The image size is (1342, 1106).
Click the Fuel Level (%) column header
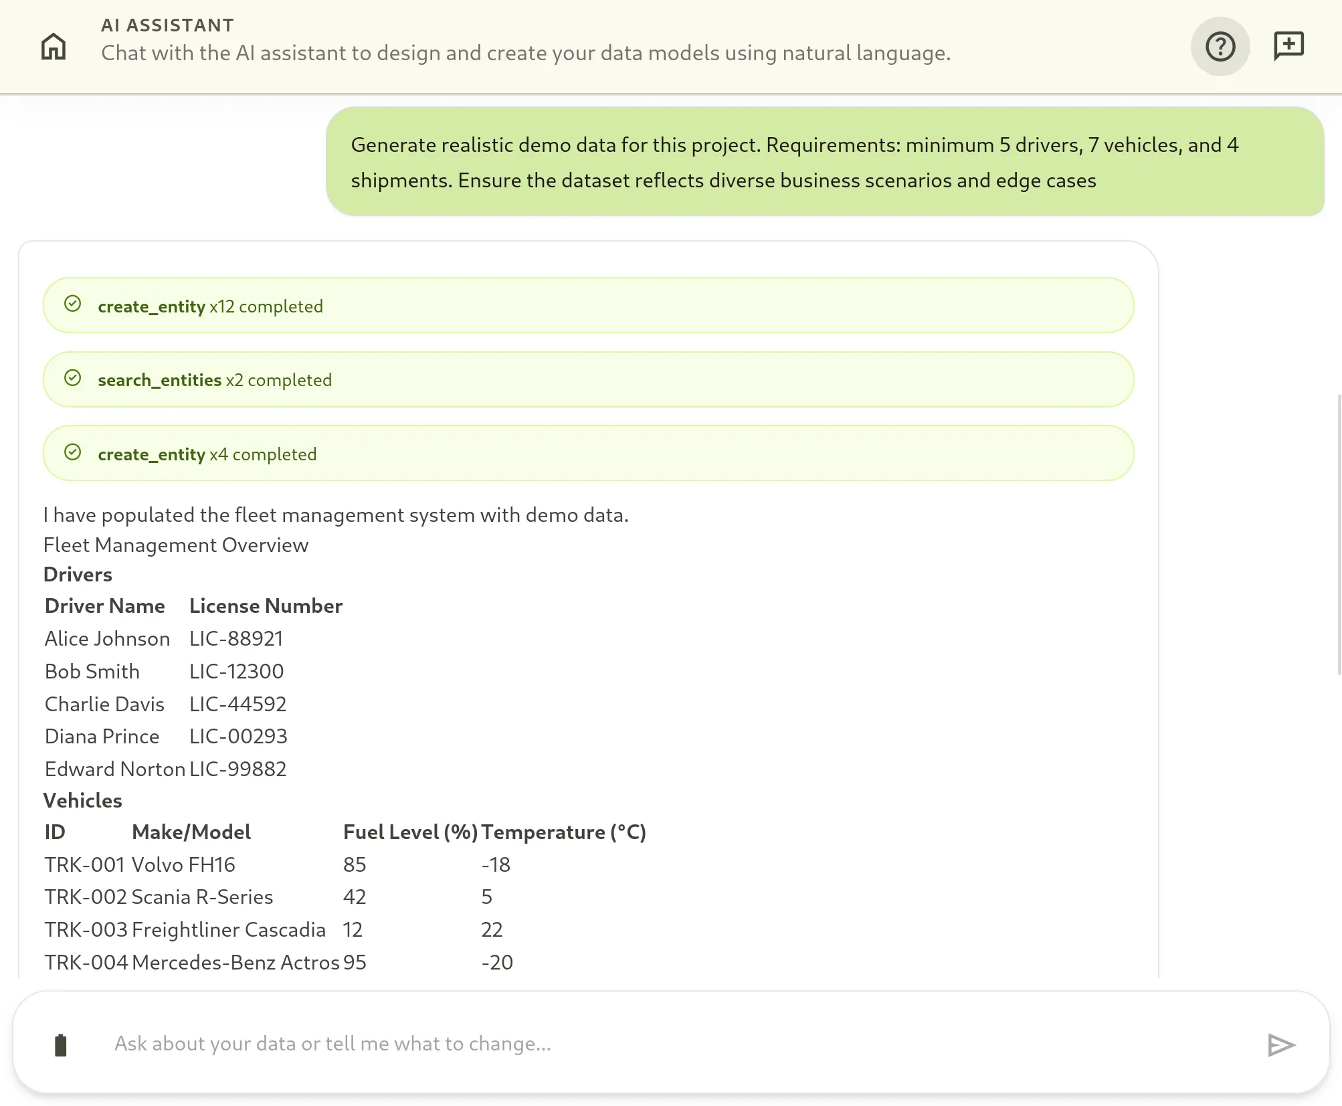410,832
